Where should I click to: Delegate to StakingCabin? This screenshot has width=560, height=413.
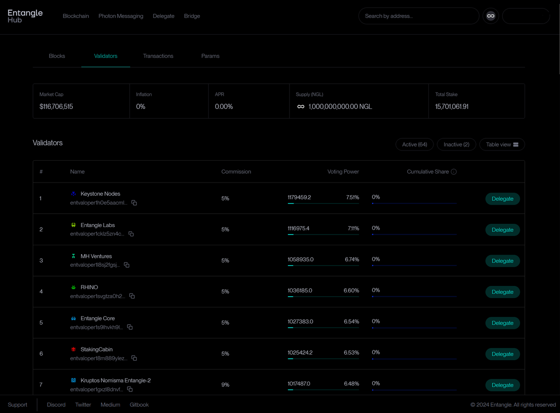click(503, 354)
